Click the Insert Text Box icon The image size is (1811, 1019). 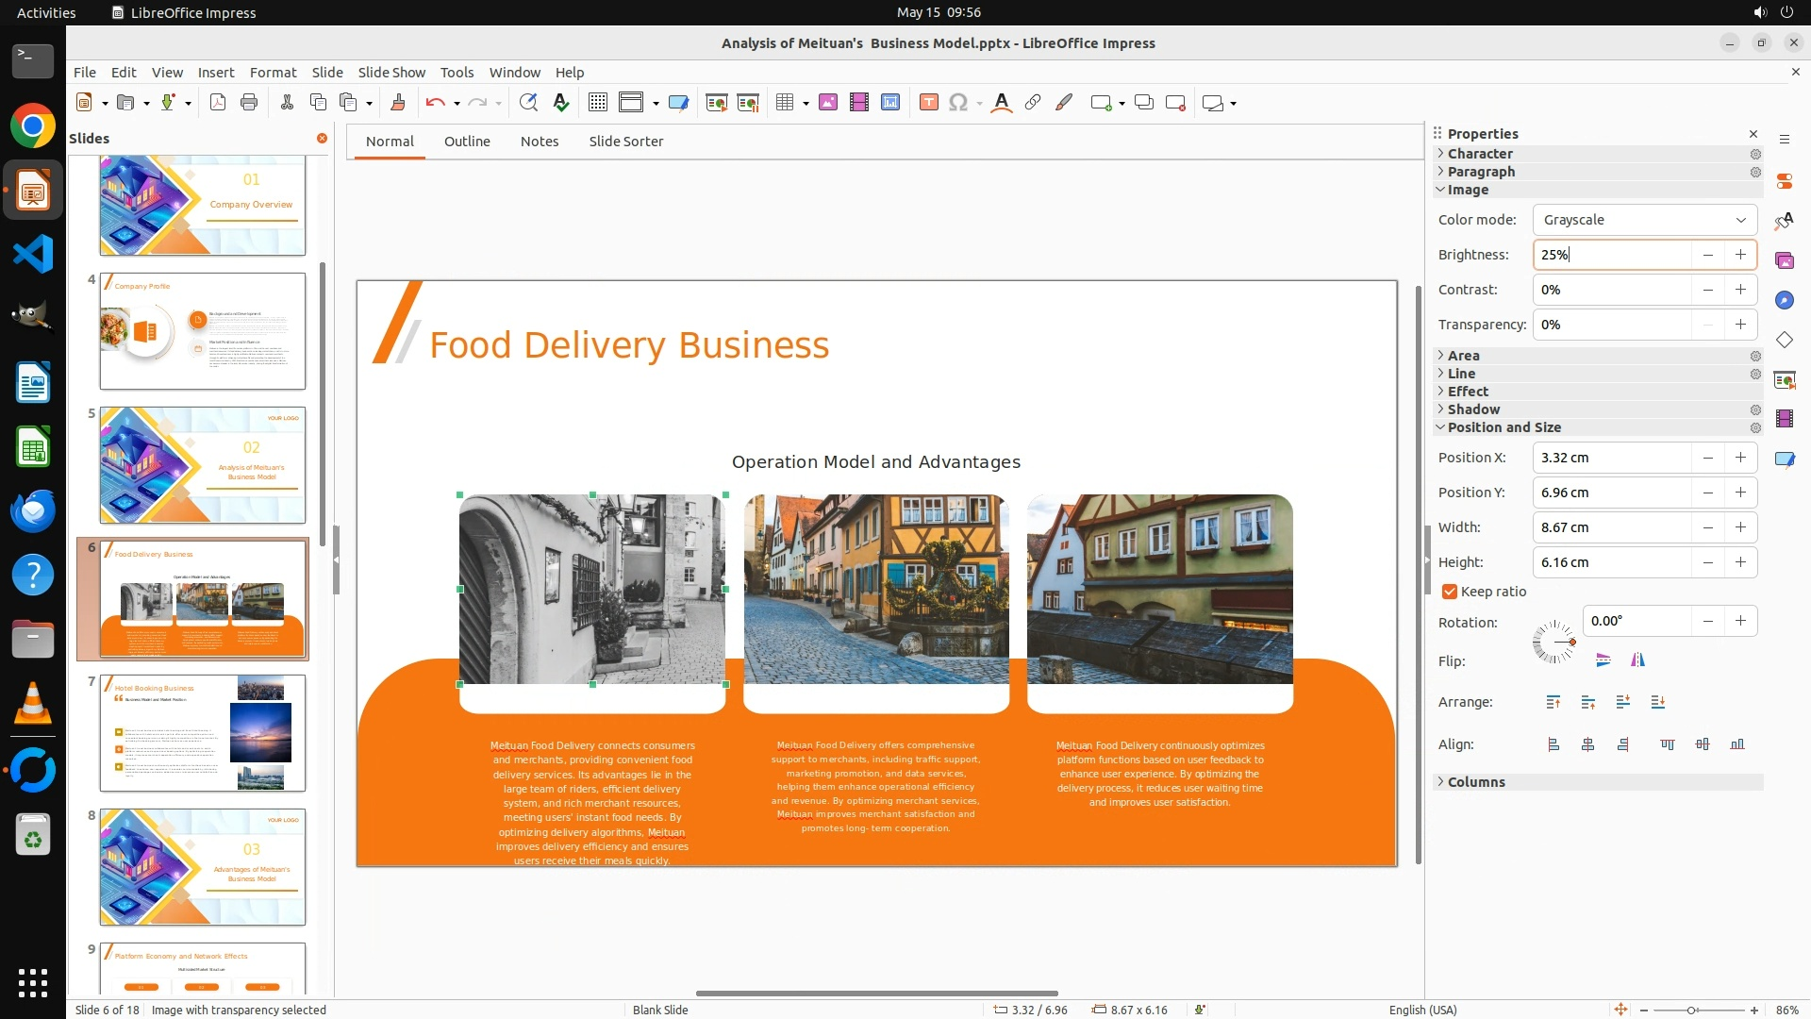point(928,103)
